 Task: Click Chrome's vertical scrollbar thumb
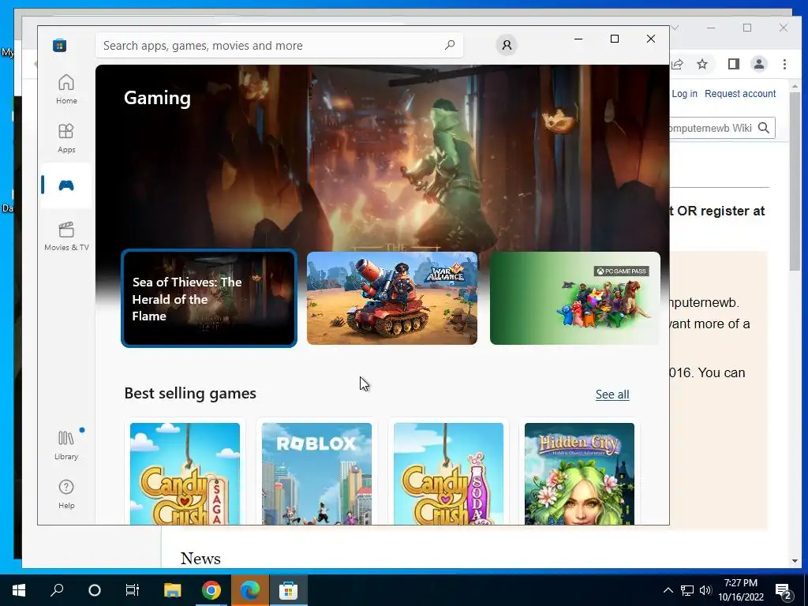pyautogui.click(x=795, y=181)
